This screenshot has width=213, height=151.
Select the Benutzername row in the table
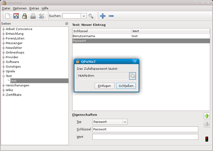(141, 36)
